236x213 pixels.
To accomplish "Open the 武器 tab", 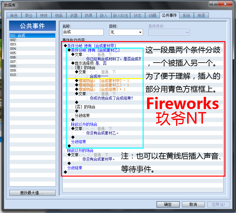I will [74, 16].
